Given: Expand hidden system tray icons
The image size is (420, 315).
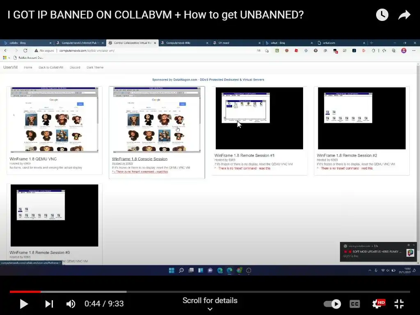Looking at the screenshot, I should [370, 271].
